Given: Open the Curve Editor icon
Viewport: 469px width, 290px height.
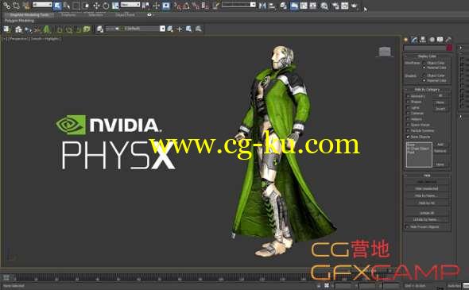Looking at the screenshot, I should tap(304, 6).
